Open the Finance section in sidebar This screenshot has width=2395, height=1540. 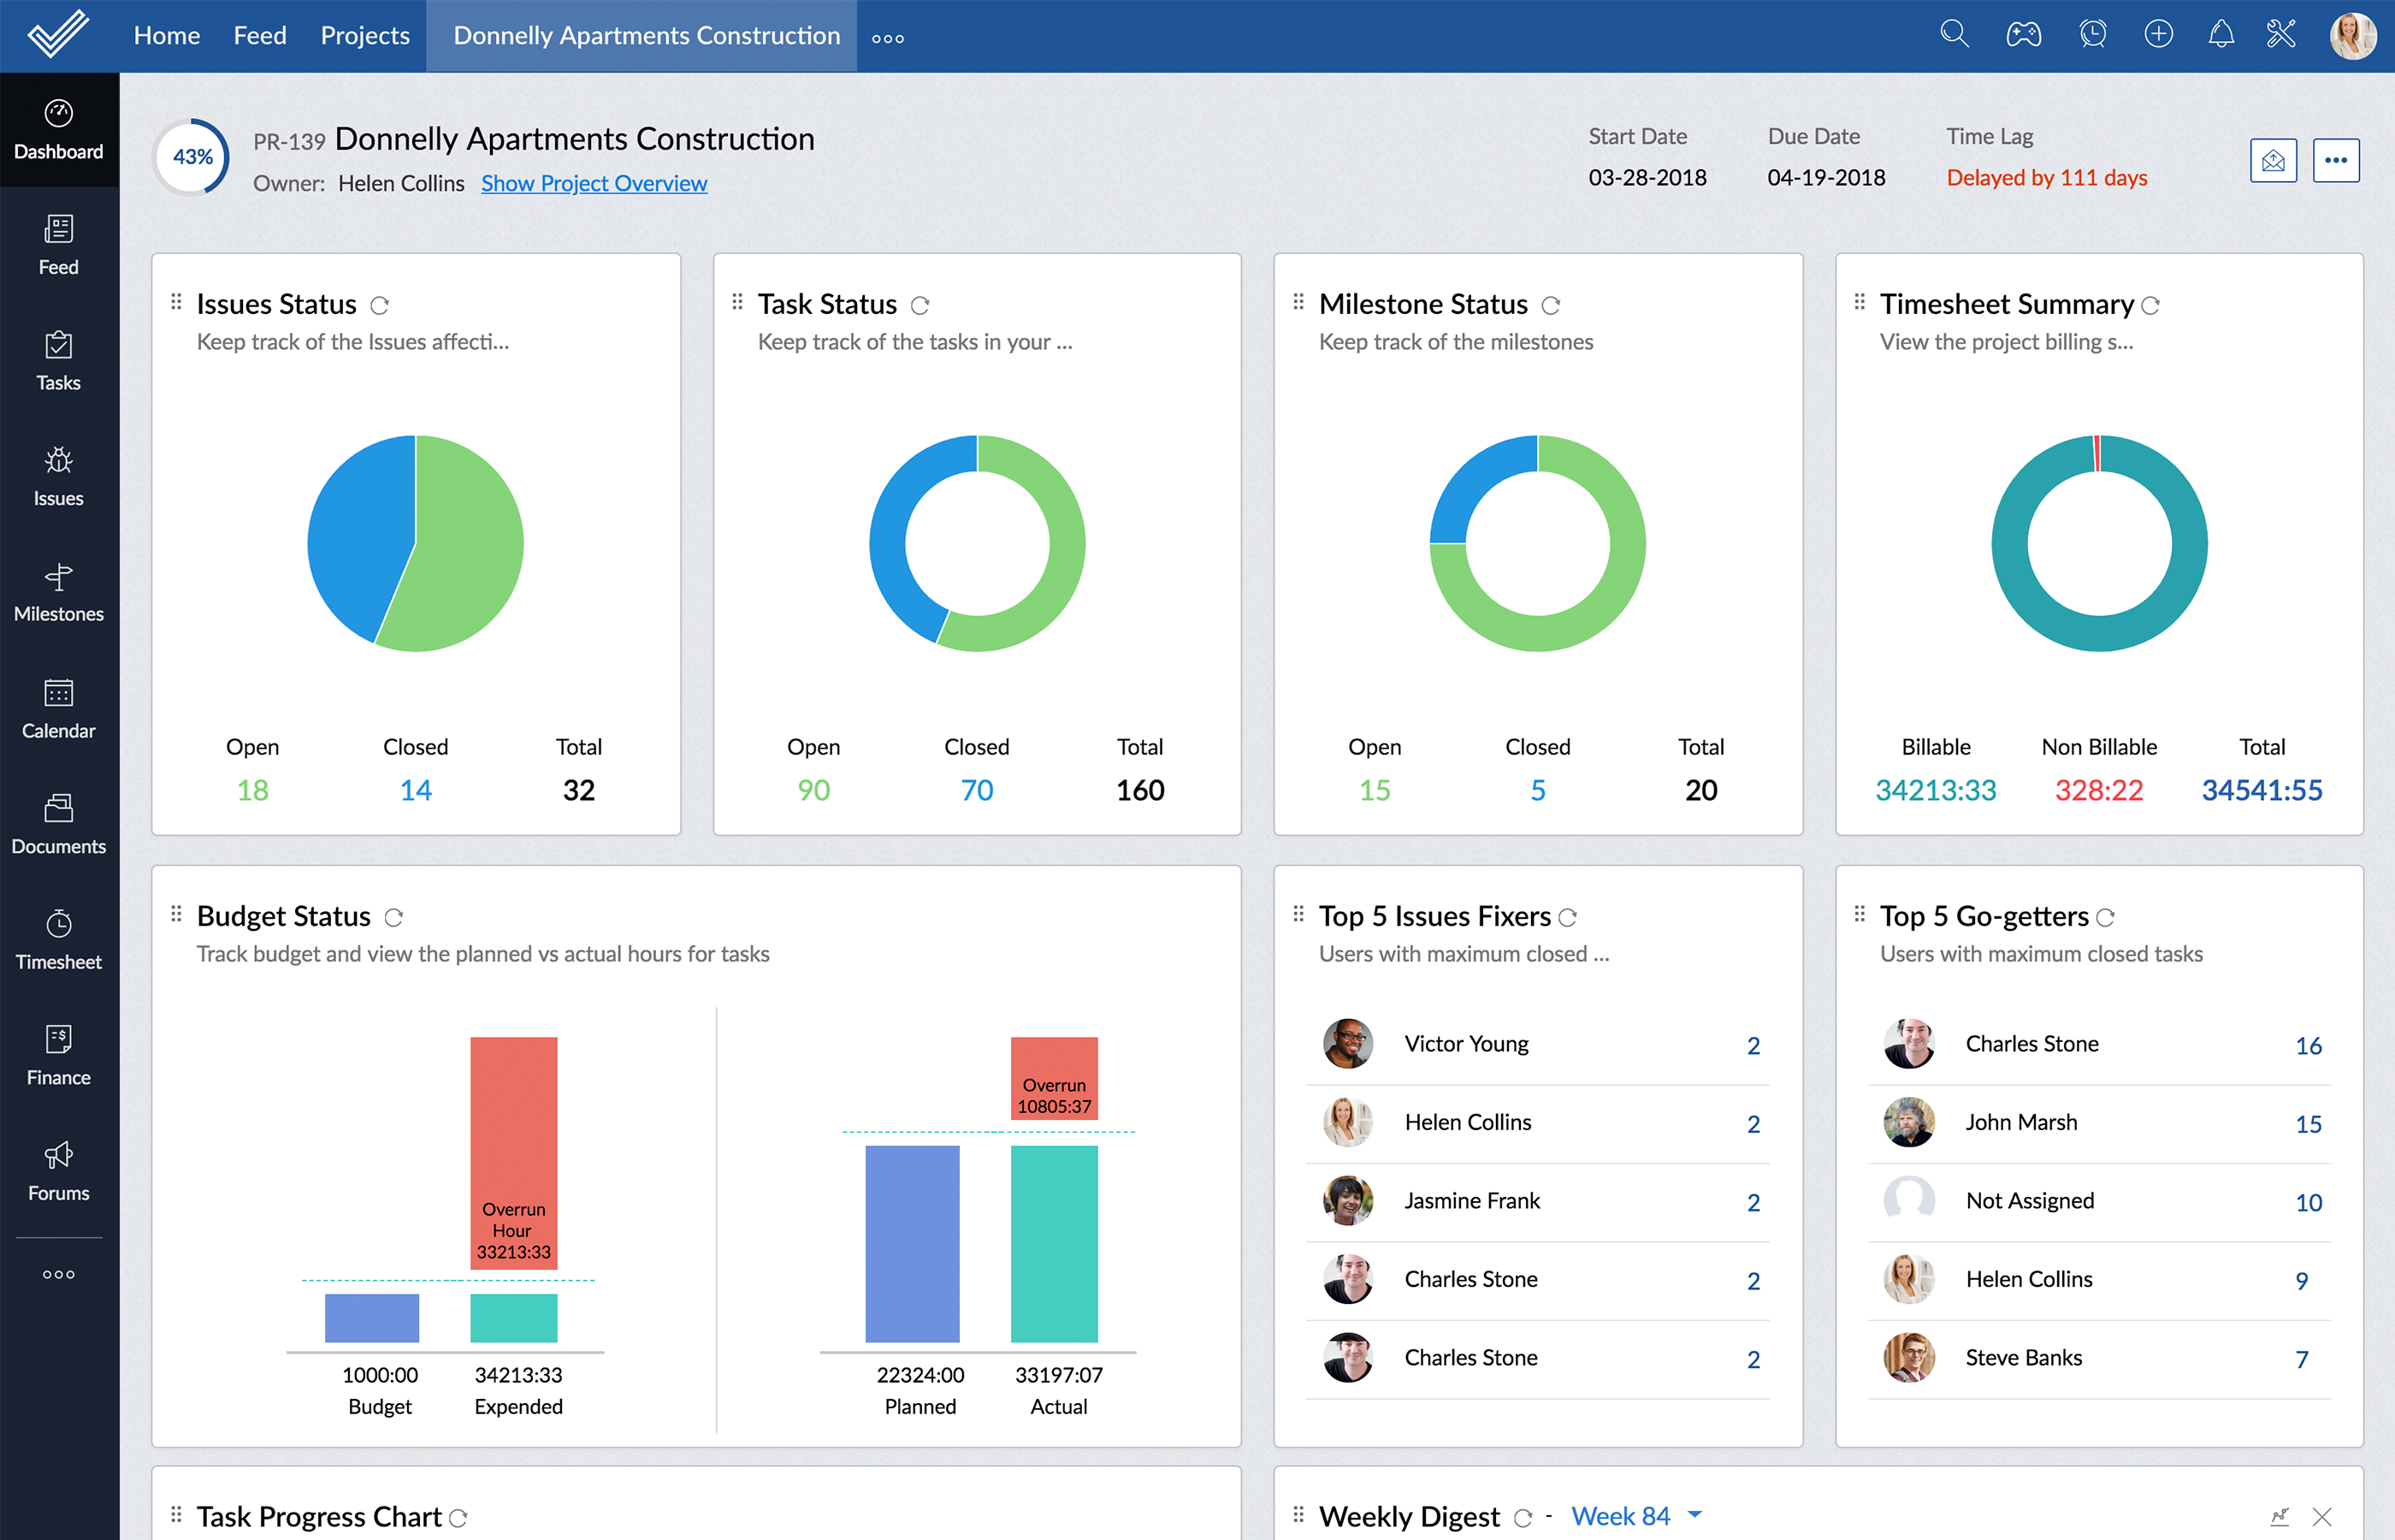coord(58,1053)
